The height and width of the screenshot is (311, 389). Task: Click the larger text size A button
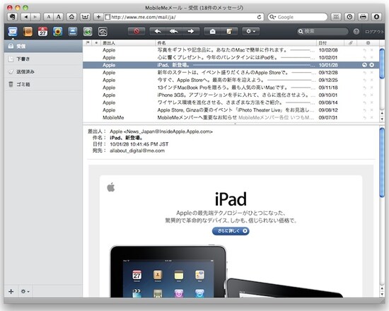[x=58, y=17]
